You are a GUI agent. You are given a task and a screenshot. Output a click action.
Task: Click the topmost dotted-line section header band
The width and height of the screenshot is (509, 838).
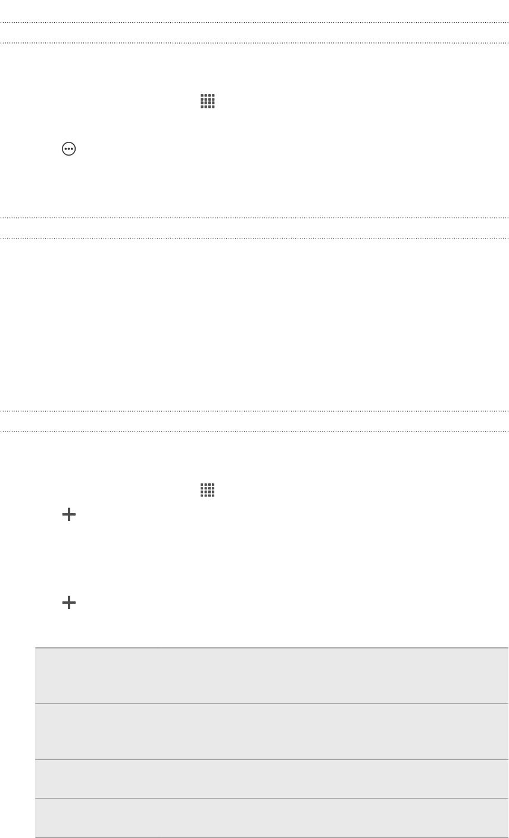(x=254, y=33)
